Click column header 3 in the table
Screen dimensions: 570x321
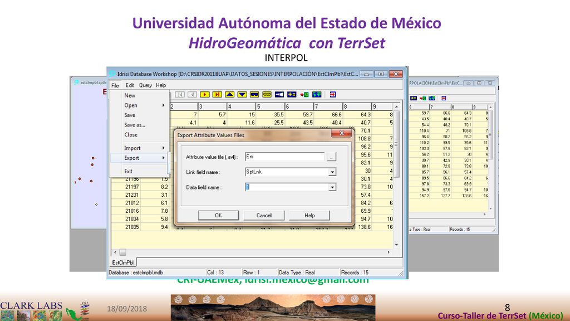212,106
